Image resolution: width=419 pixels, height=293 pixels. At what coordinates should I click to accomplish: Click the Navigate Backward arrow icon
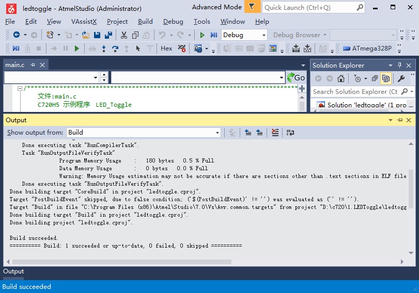[x=17, y=35]
